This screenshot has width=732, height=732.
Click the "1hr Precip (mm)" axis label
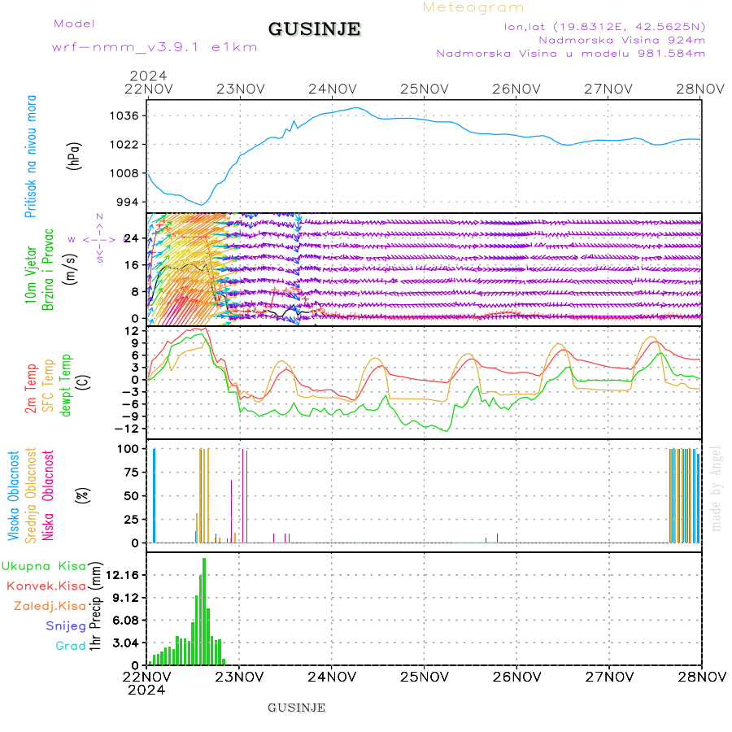coord(95,607)
